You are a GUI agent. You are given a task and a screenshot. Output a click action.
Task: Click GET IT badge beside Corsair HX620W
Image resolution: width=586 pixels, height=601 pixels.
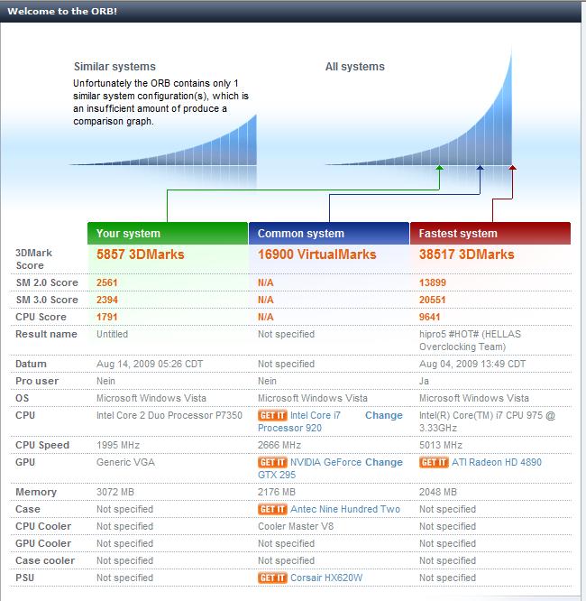272,578
